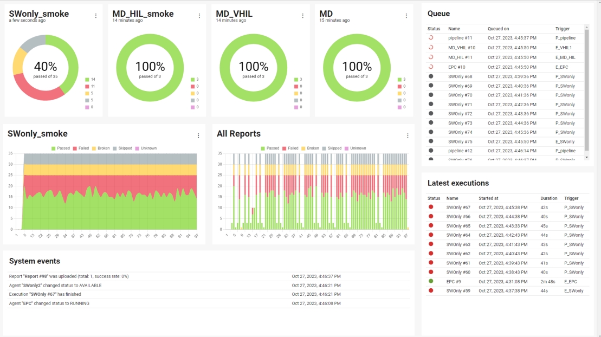Screen dimensions: 601x337
Task: Expand the options menu on MD_VHIL card
Action: [303, 16]
